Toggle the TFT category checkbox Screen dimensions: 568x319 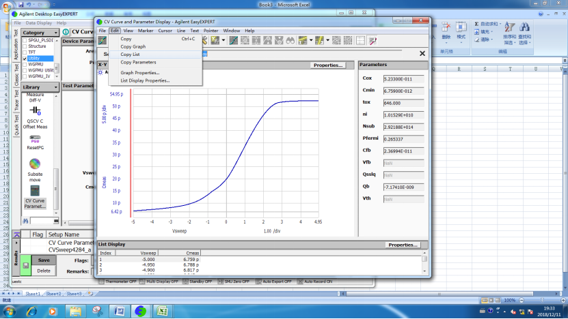[x=25, y=52]
